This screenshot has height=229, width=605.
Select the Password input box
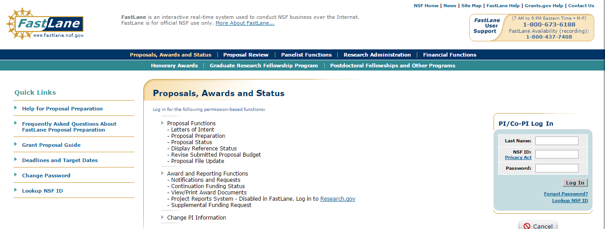pos(556,168)
